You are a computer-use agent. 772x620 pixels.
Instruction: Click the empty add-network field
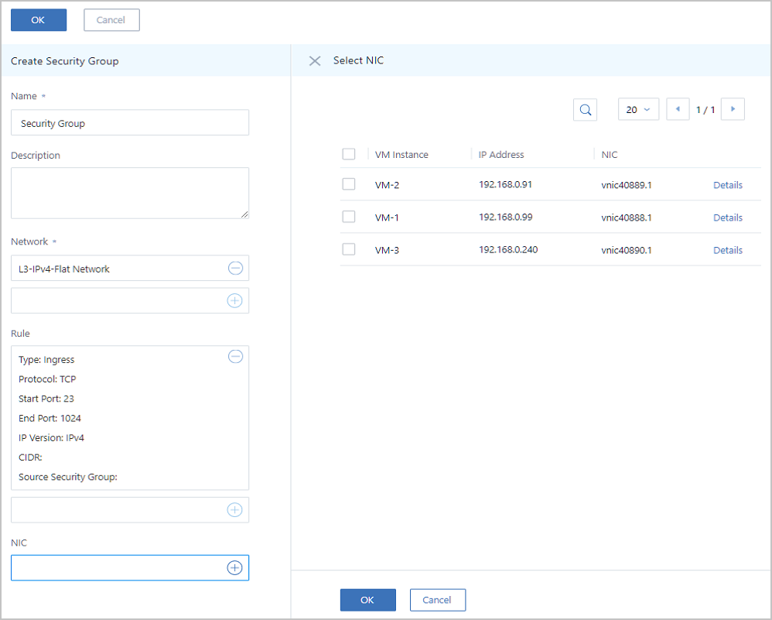(x=130, y=300)
